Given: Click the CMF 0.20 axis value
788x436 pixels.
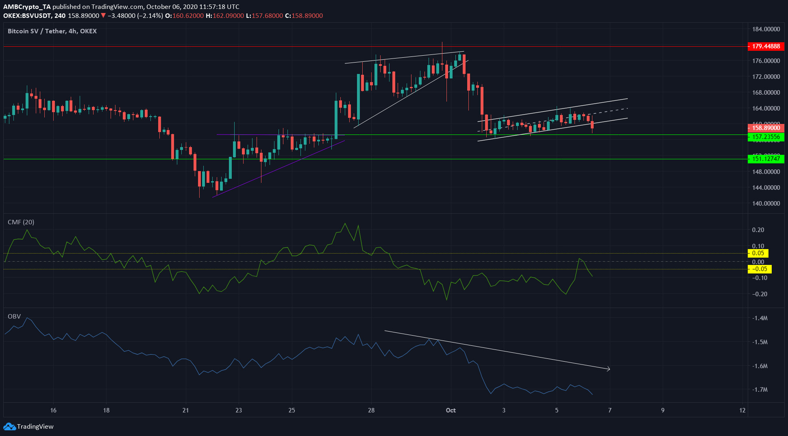Looking at the screenshot, I should 758,230.
